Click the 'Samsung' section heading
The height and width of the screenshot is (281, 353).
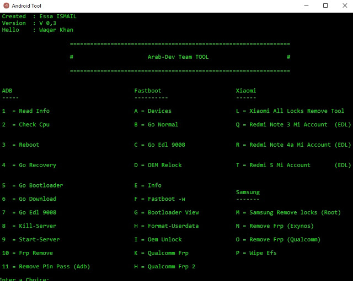coord(248,192)
